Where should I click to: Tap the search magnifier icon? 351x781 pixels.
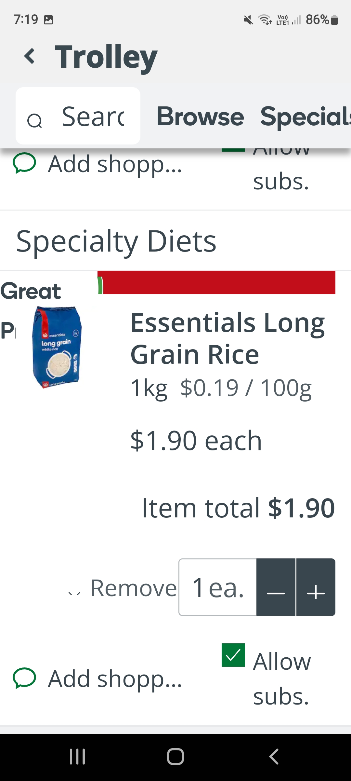coord(34,121)
